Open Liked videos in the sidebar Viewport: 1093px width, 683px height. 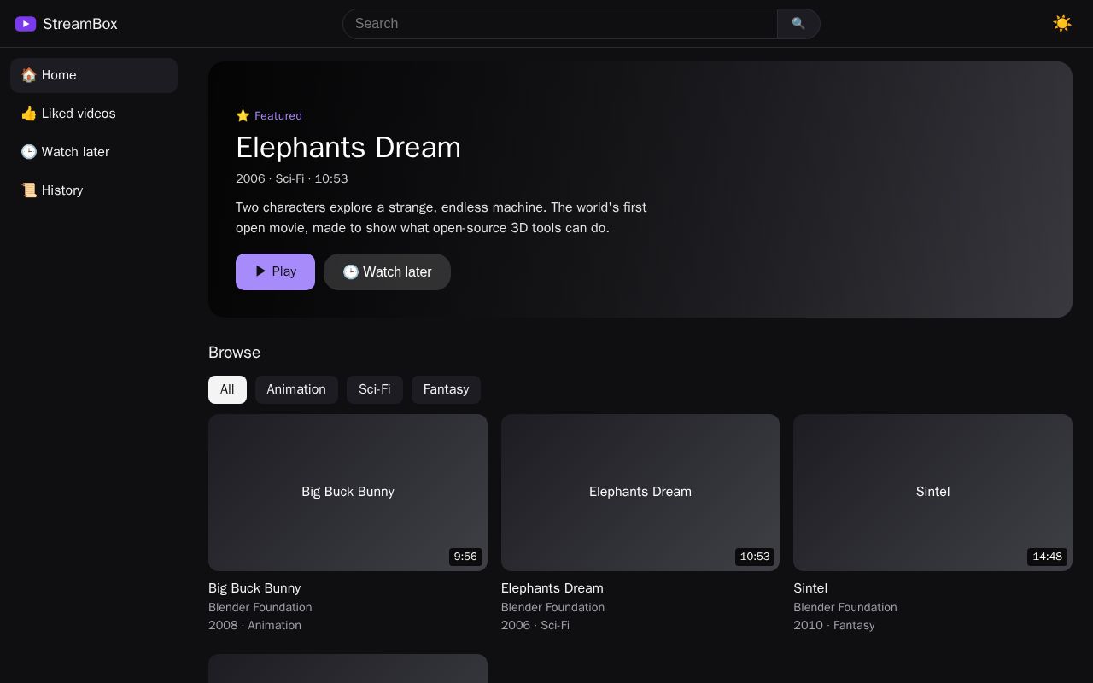click(94, 114)
